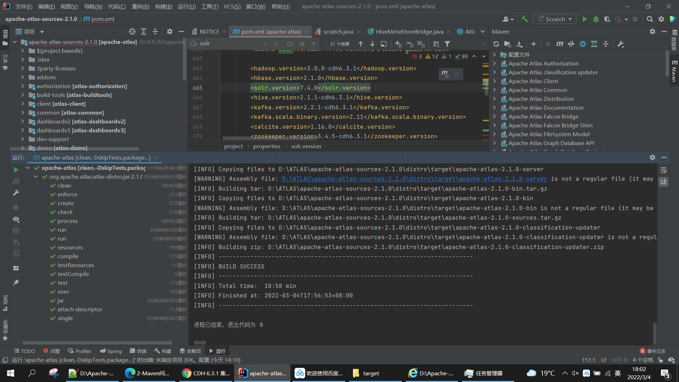The height and width of the screenshot is (382, 679).
Task: Toggle Maven offline mode
Action: click(x=571, y=44)
